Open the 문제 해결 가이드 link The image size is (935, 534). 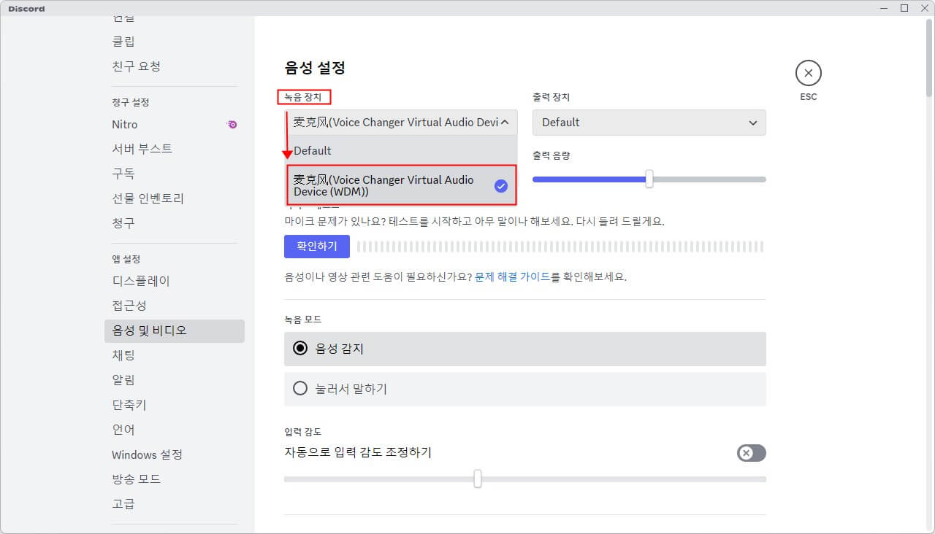click(512, 277)
